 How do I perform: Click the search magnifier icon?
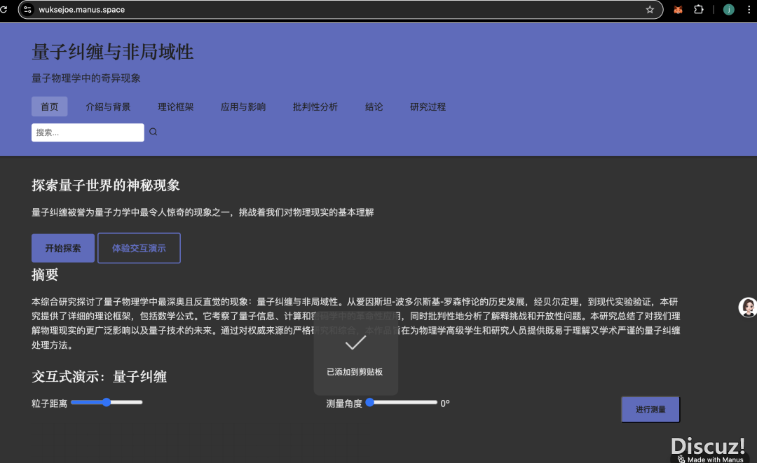pyautogui.click(x=154, y=132)
